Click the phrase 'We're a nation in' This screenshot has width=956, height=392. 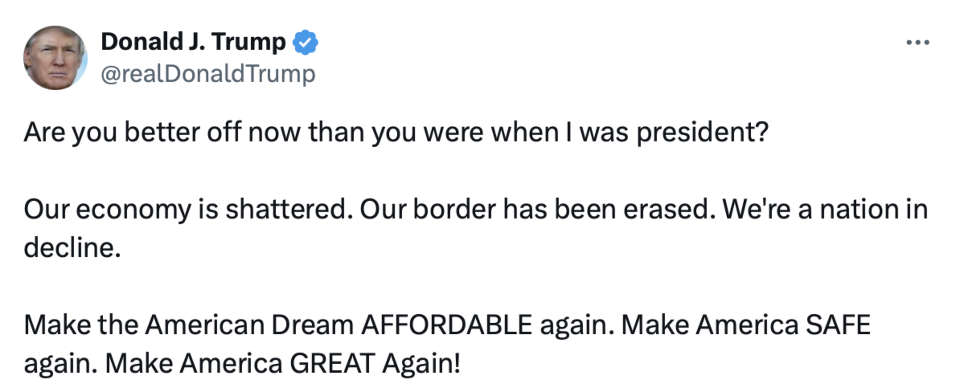click(825, 210)
